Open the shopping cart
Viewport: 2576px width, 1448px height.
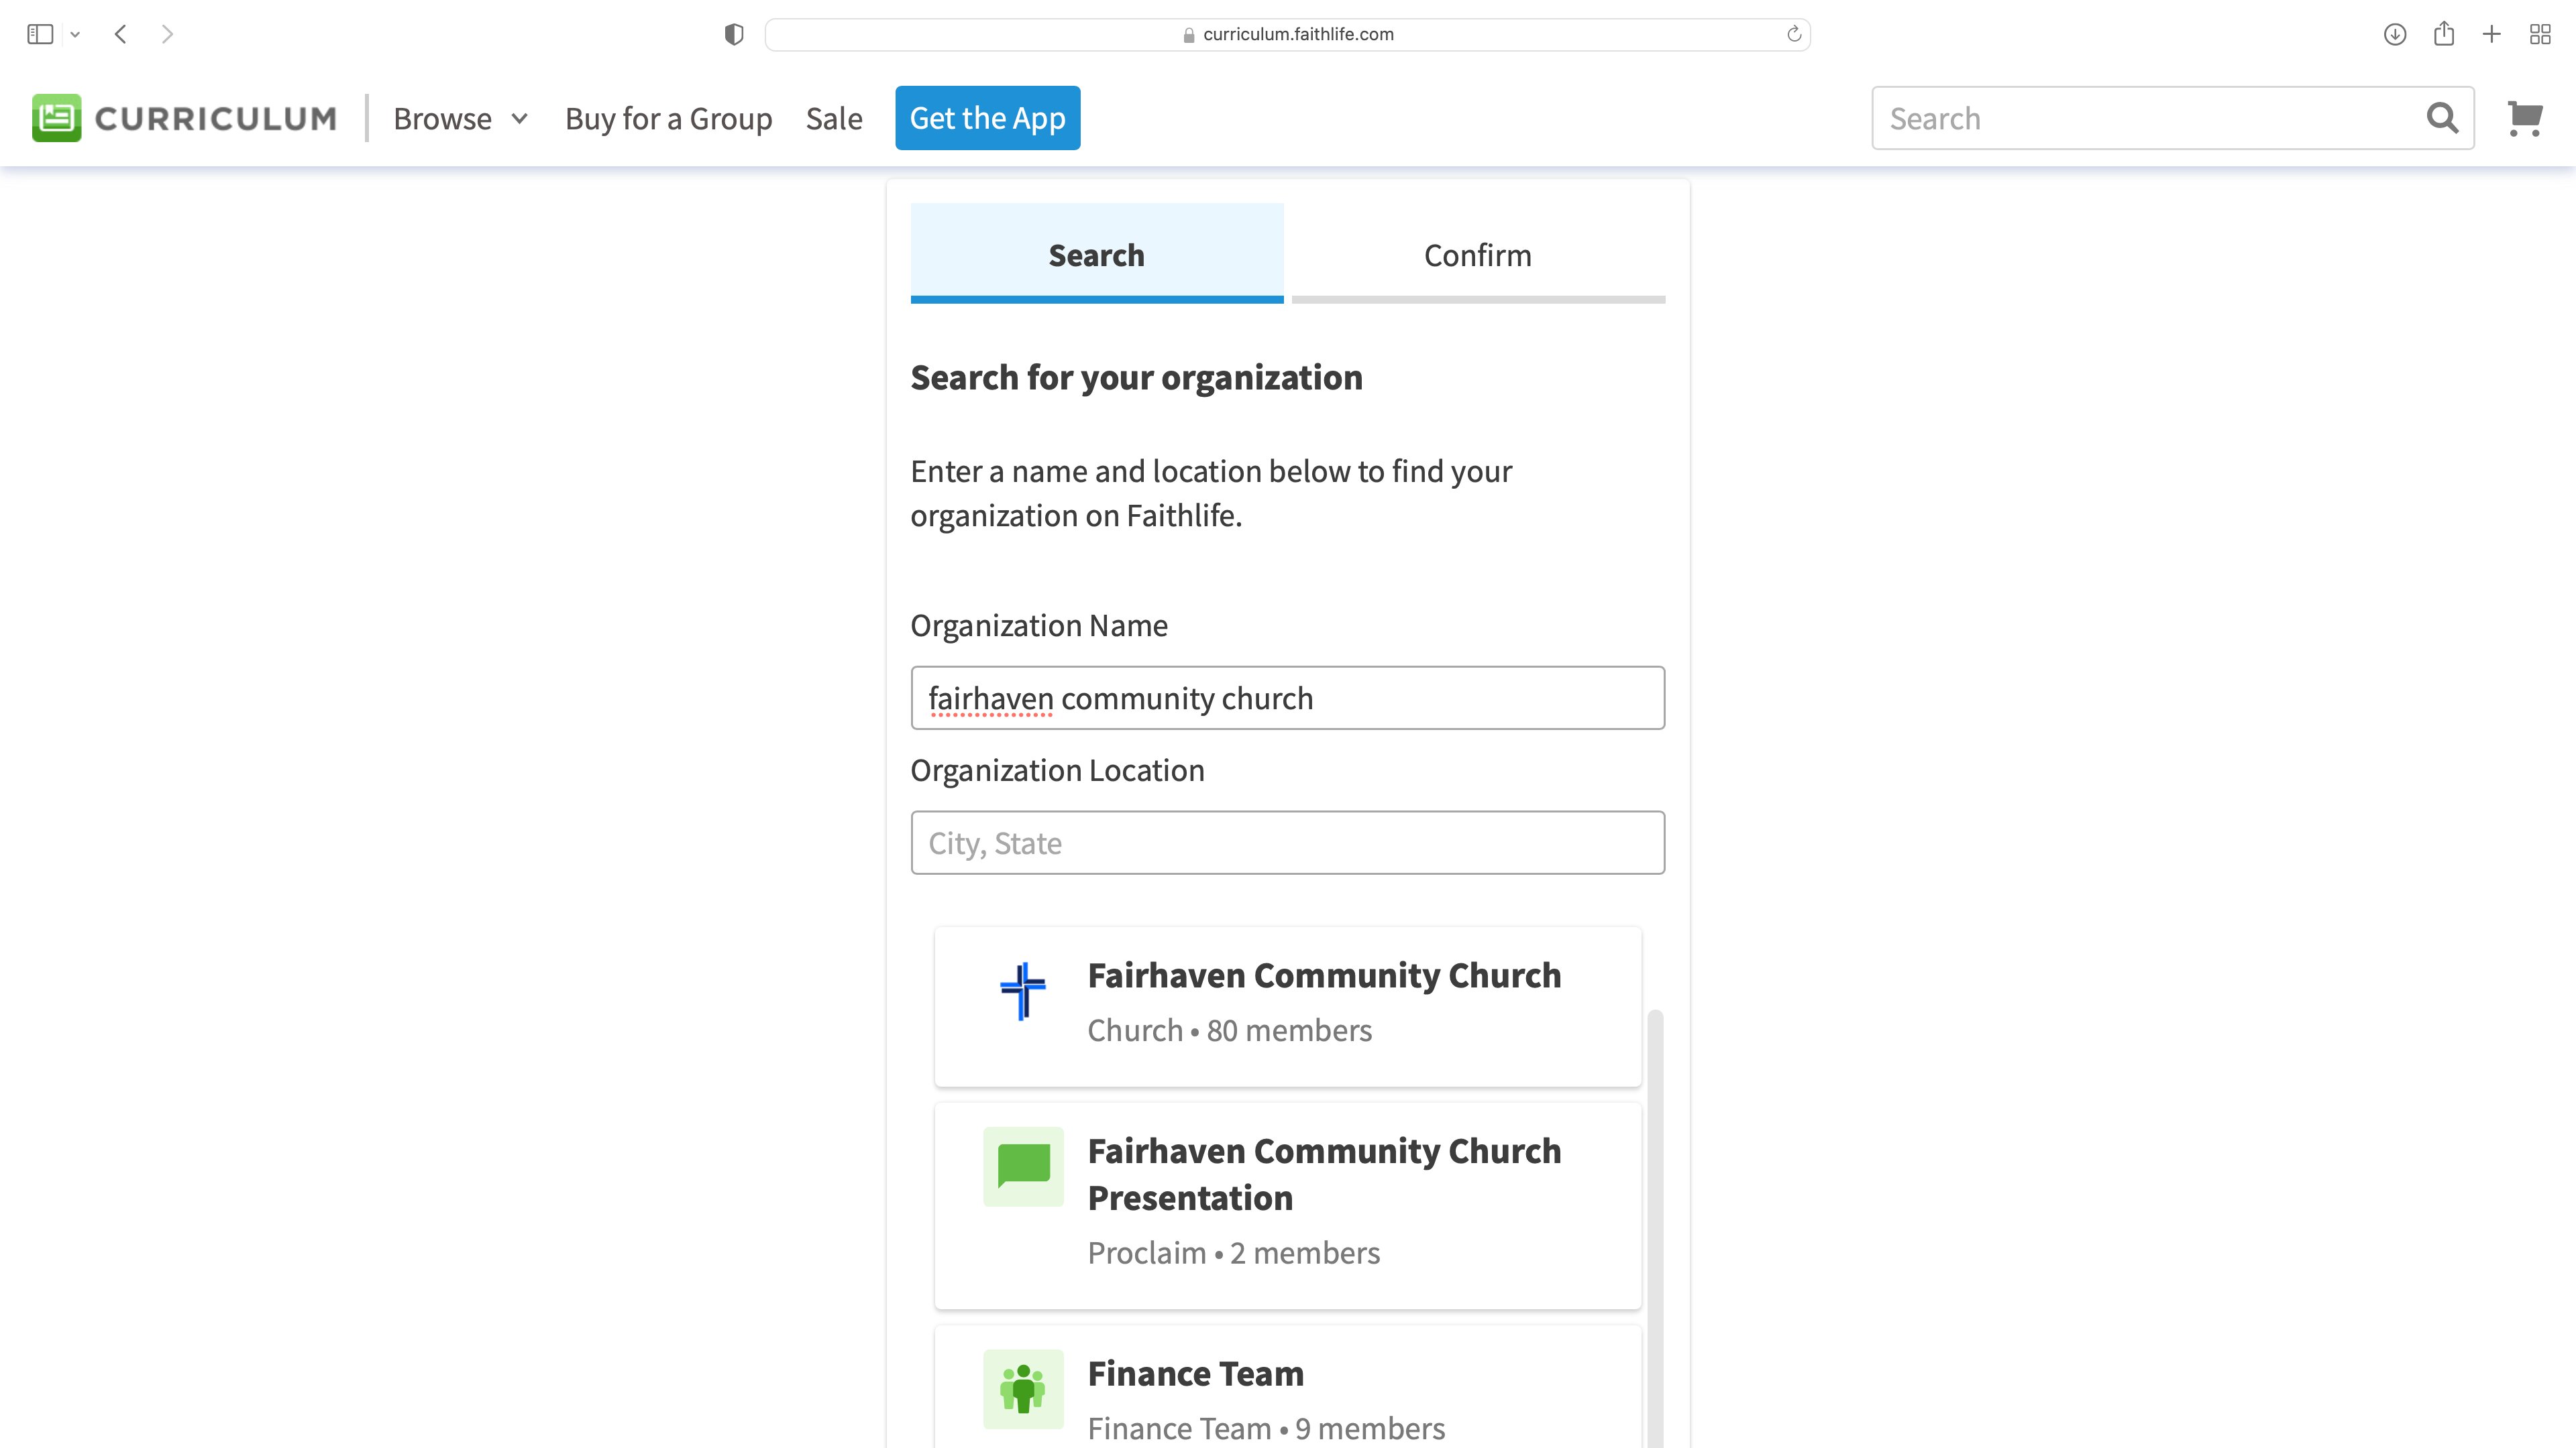(2525, 118)
